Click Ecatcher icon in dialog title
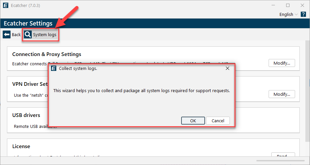 click(x=54, y=69)
